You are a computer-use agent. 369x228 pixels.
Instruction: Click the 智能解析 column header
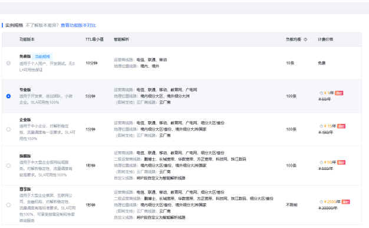tap(121, 40)
